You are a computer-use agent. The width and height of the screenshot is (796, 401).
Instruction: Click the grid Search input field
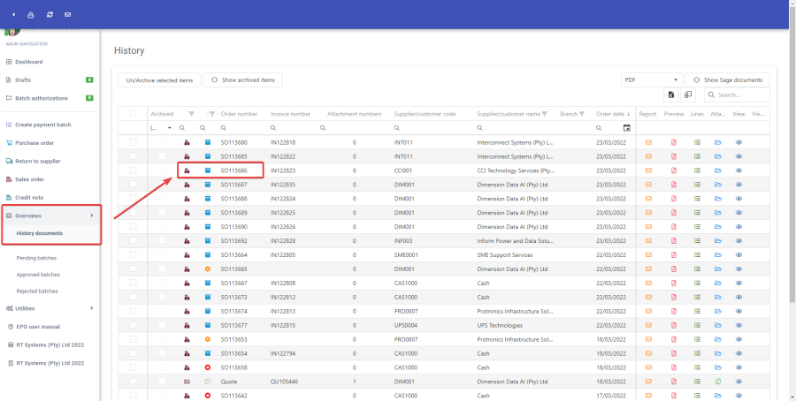[740, 95]
